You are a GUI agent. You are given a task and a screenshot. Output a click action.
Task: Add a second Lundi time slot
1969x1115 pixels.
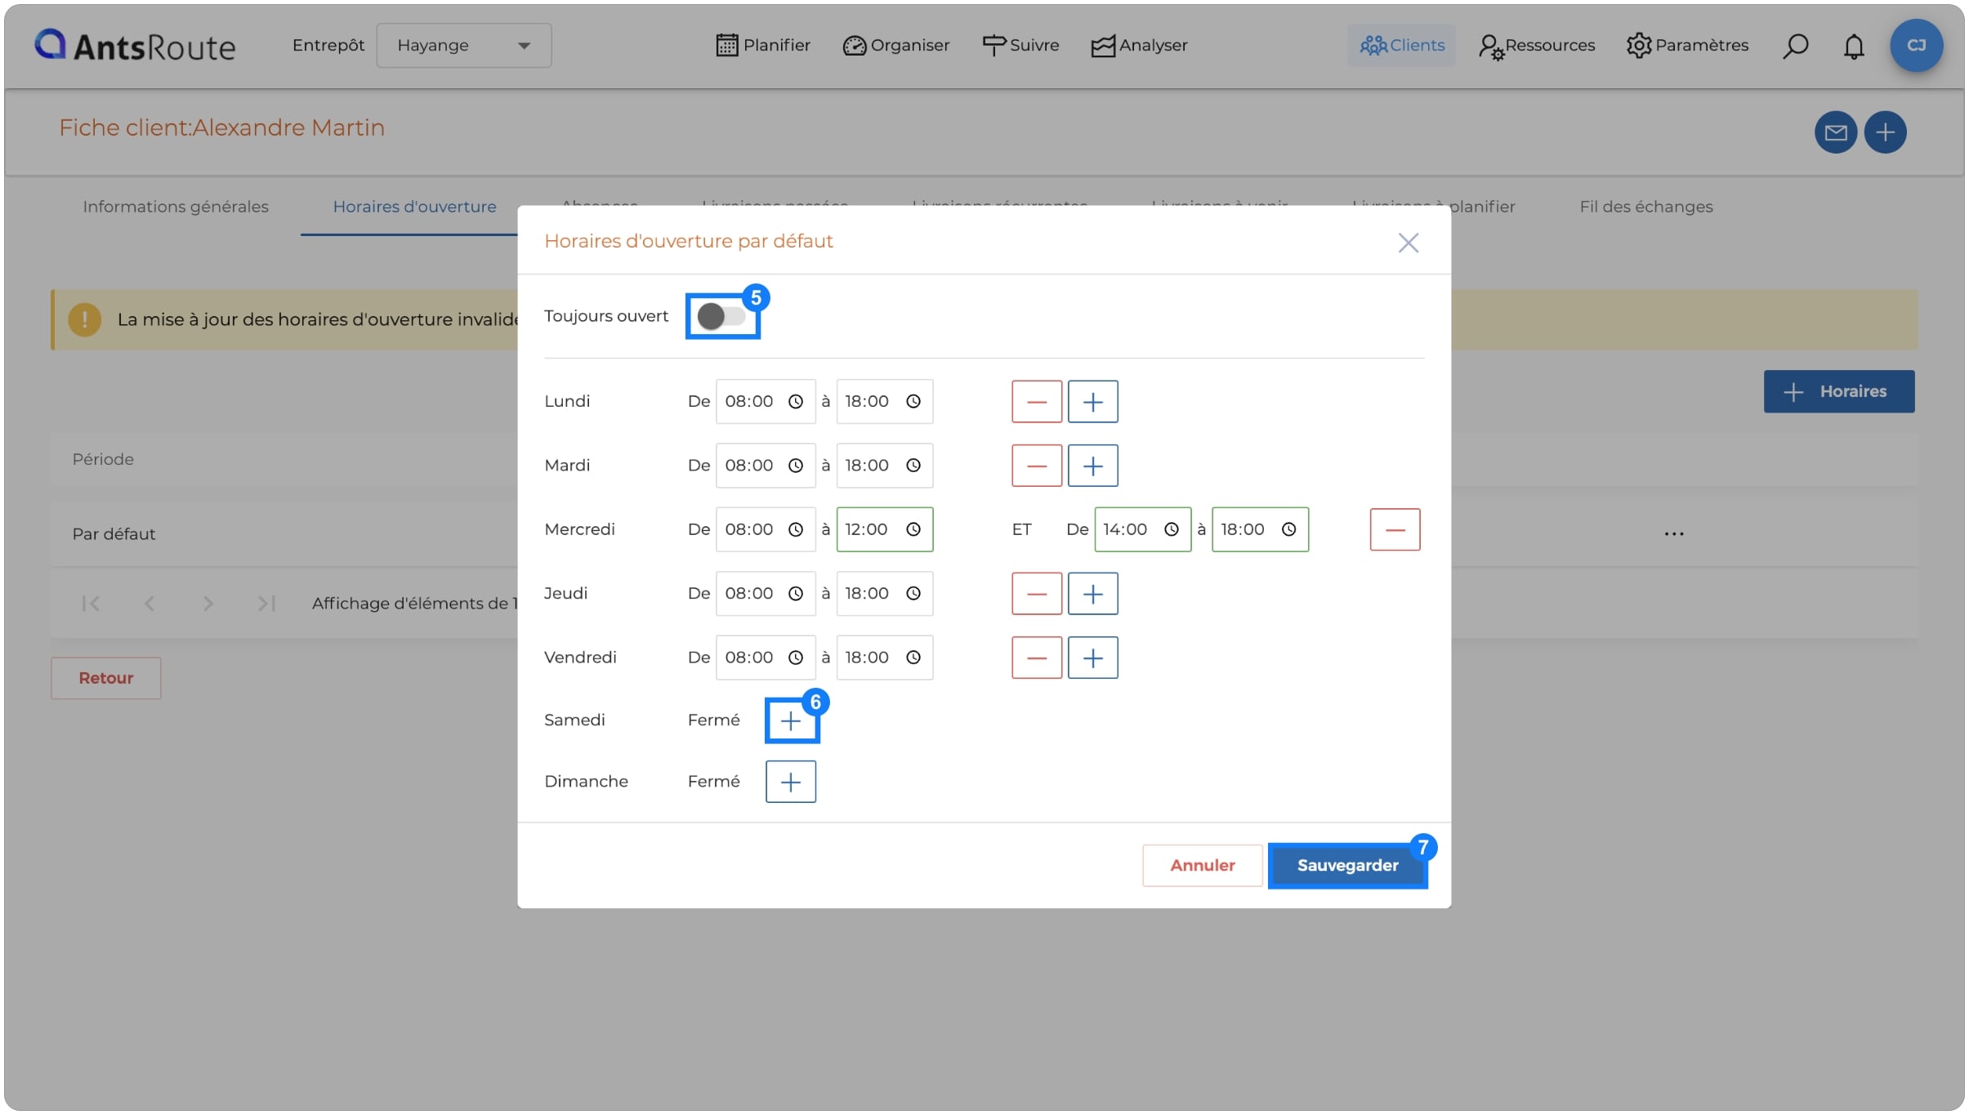(x=1092, y=402)
